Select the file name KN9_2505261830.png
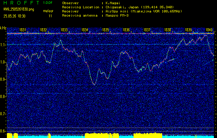Viewport: 217px width, 138px height. 19,9
